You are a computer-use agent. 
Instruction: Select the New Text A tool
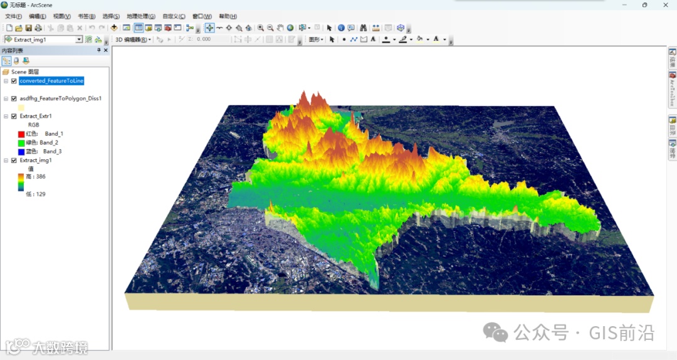(373, 40)
